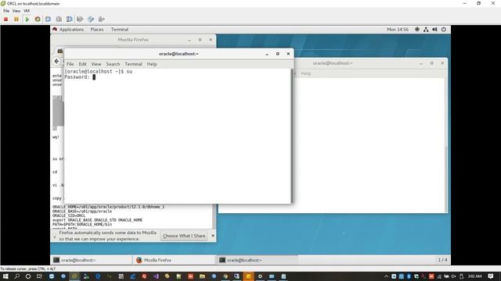This screenshot has width=501, height=281.
Task: Click the yellow Suspend VM toolbar icon
Action: coord(16,20)
